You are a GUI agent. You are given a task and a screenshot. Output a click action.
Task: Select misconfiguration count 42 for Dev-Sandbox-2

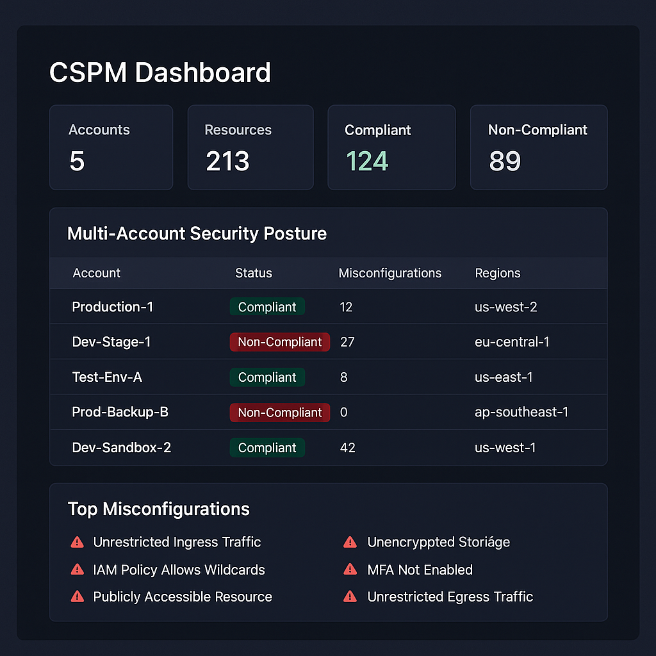coord(348,448)
